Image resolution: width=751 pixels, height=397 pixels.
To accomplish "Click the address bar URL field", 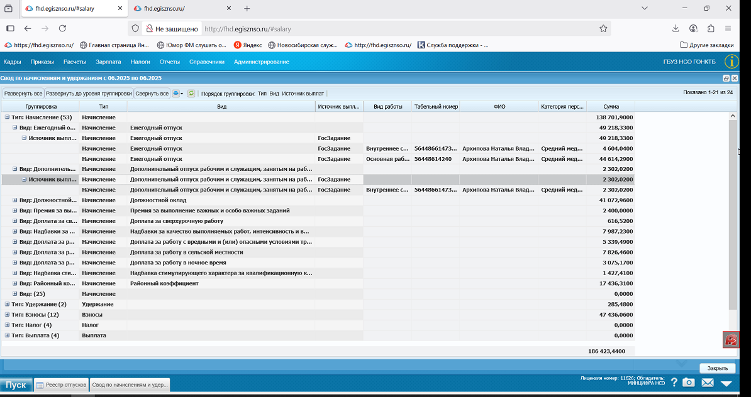I will [398, 29].
